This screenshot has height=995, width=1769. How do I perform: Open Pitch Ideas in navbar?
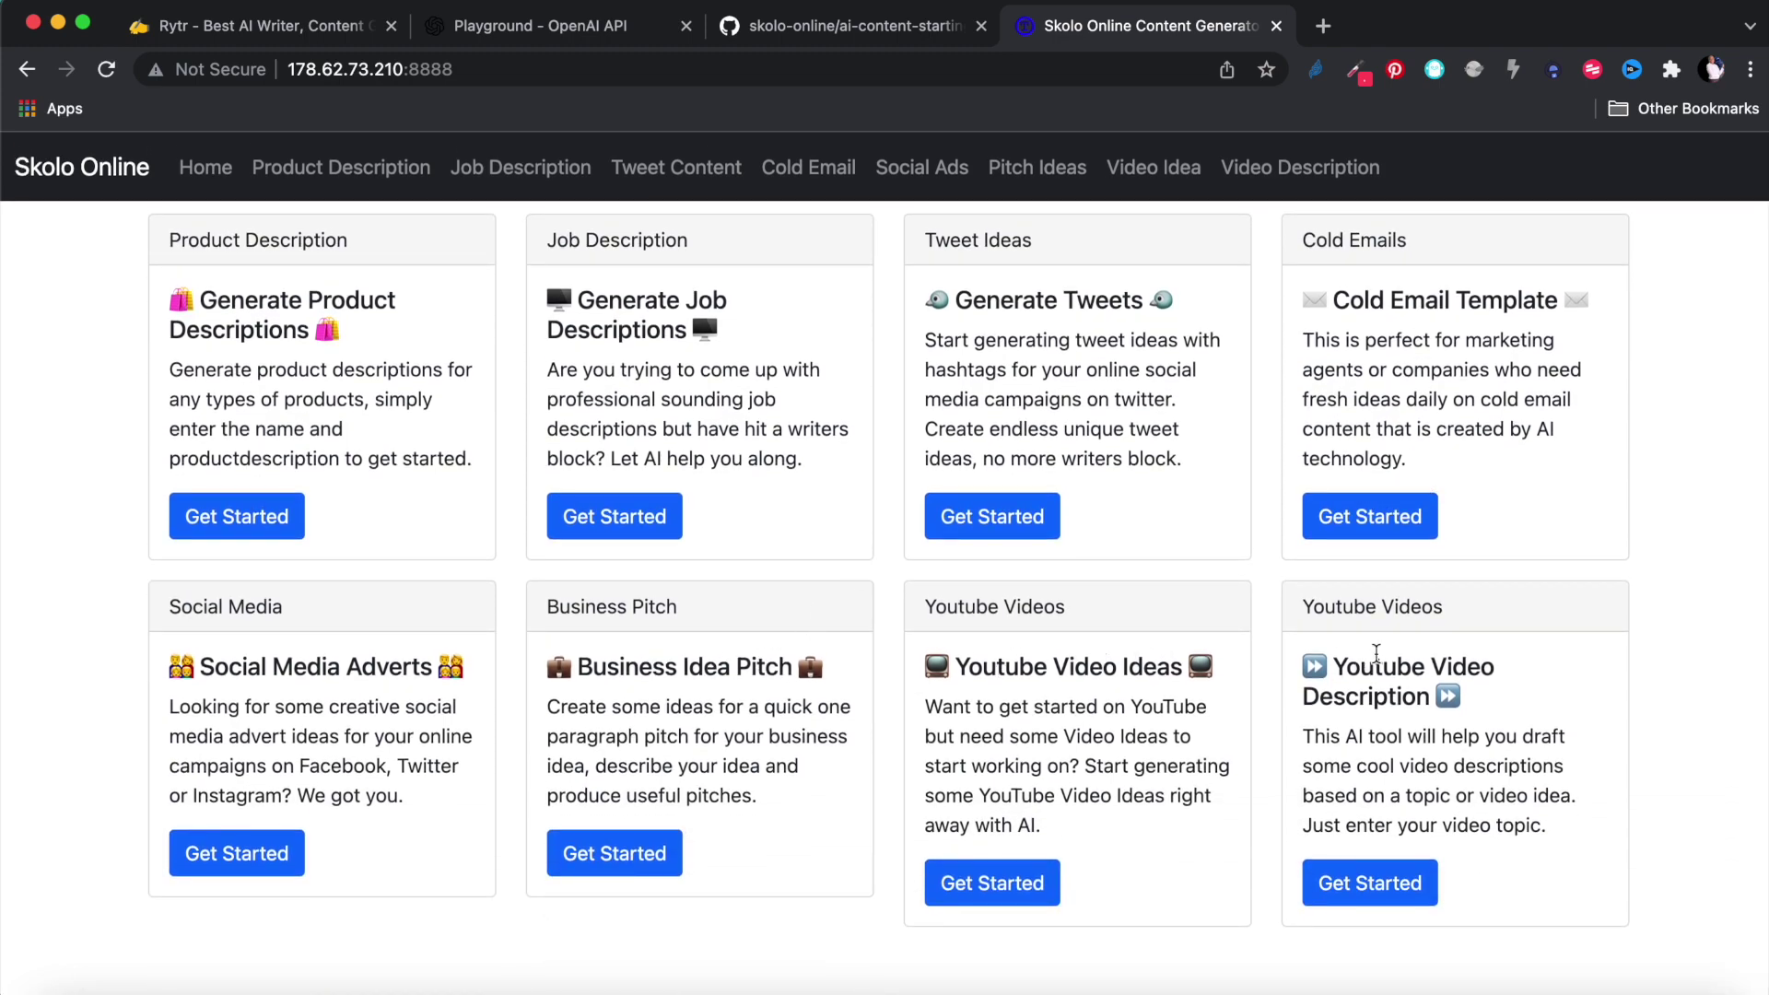1037,168
